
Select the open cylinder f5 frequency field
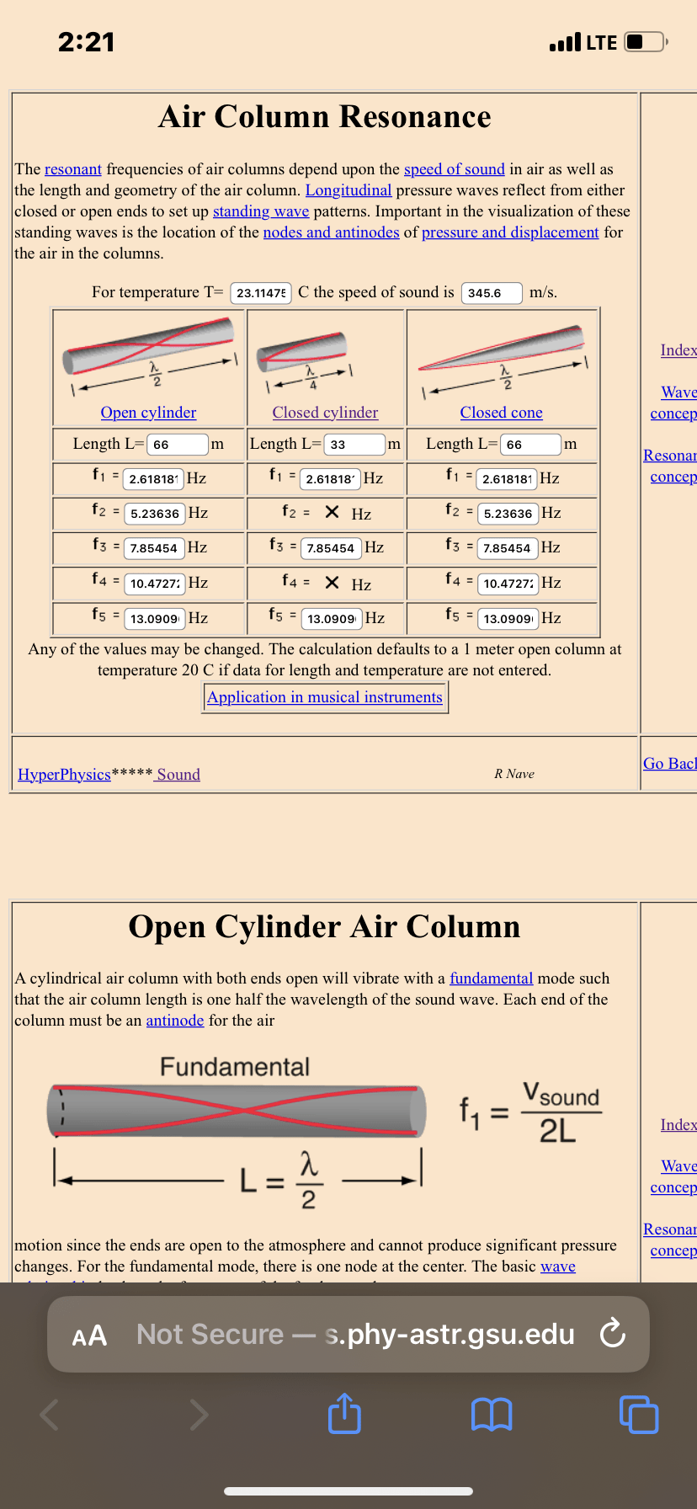(155, 619)
